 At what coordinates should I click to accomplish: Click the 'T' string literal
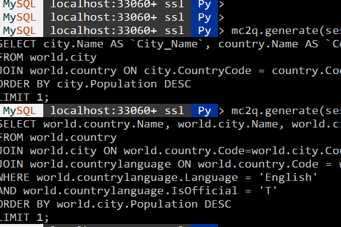click(x=268, y=191)
